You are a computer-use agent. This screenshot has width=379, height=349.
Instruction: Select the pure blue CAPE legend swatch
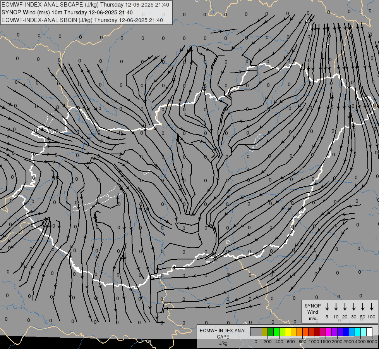346,332
